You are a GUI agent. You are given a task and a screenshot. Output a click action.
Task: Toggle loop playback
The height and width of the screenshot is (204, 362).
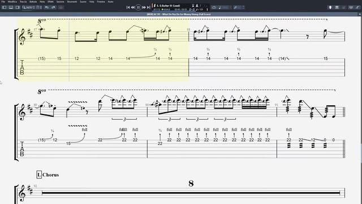pos(214,7)
